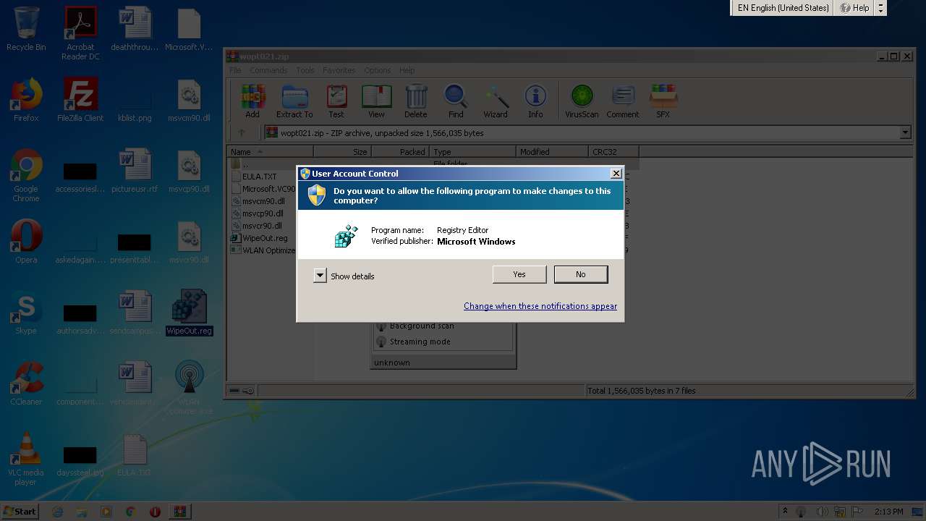The height and width of the screenshot is (521, 926).
Task: Select the FileZilla Client desktop shortcut
Action: 80,100
